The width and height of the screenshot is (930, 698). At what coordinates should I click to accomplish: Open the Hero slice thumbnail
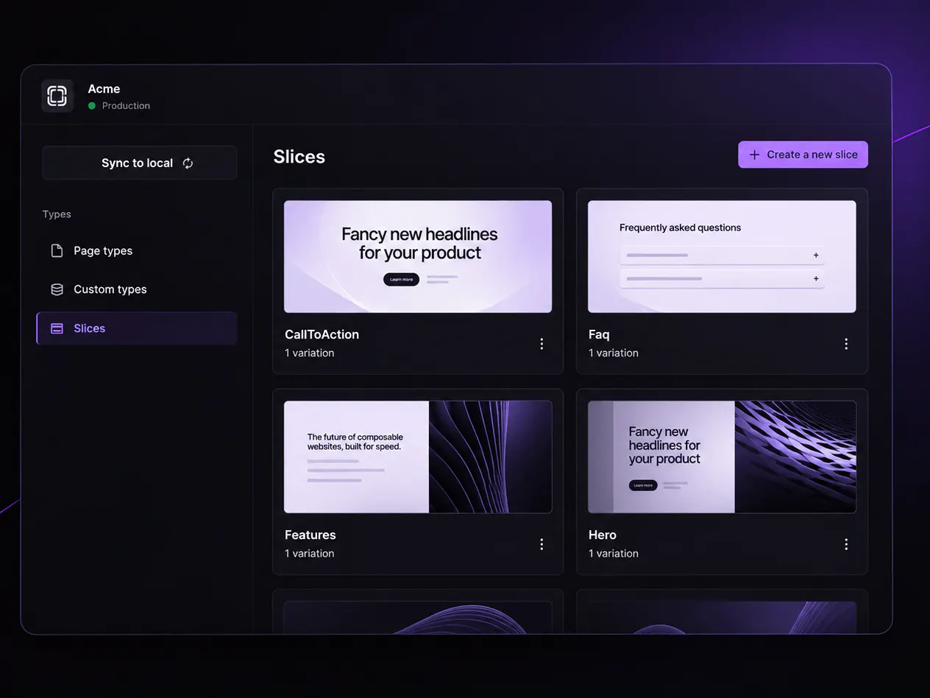722,456
